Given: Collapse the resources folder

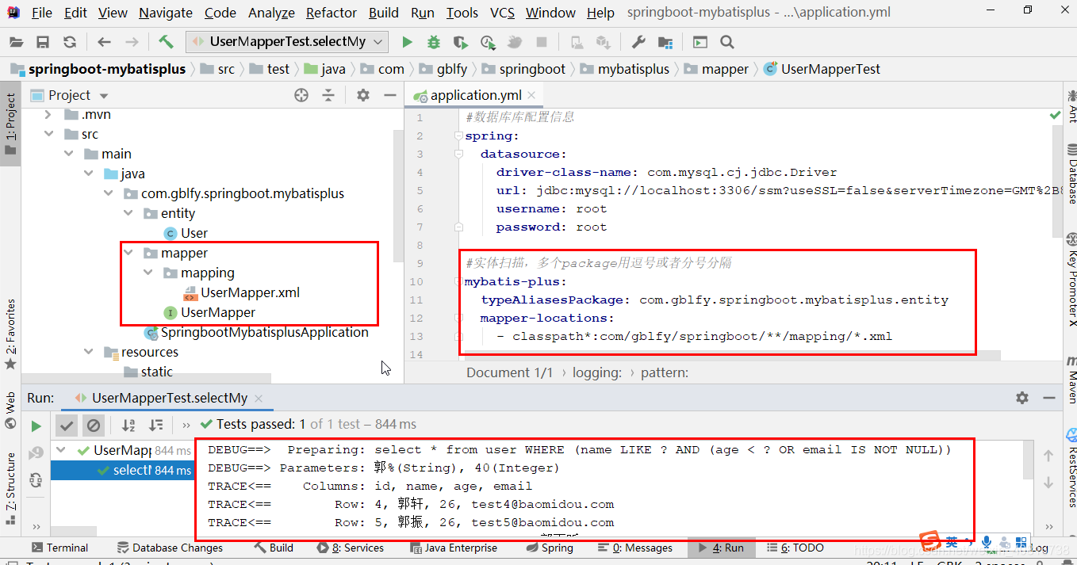Looking at the screenshot, I should [89, 353].
